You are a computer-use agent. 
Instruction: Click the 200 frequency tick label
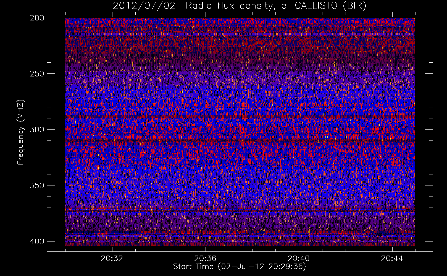(x=37, y=18)
